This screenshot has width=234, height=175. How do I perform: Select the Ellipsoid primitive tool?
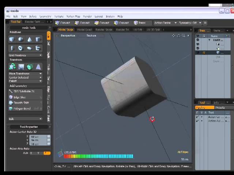29,48
